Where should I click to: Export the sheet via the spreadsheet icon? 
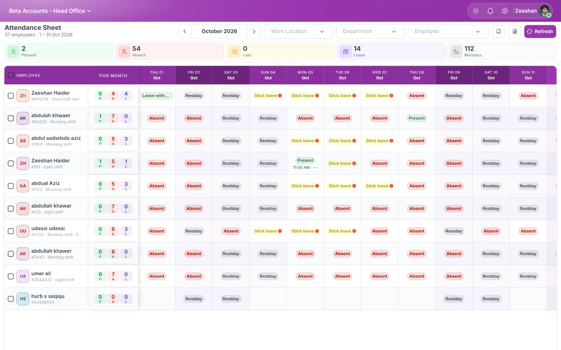tap(515, 31)
